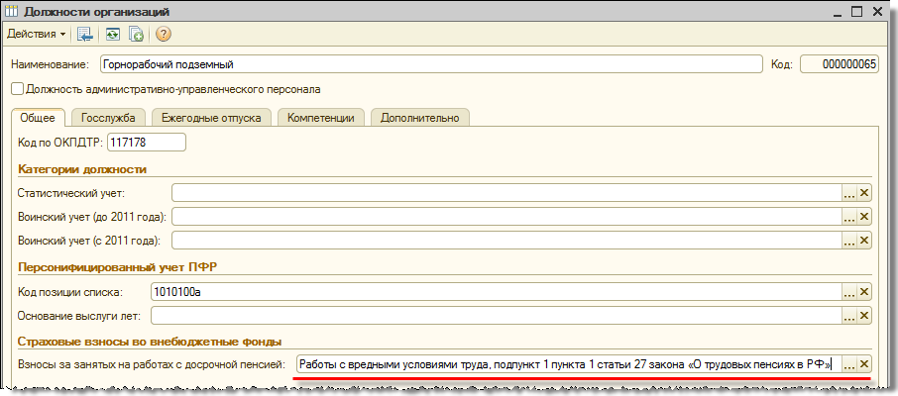
Task: Open selection for Воинский учет (с 2011 года)
Action: tap(848, 241)
